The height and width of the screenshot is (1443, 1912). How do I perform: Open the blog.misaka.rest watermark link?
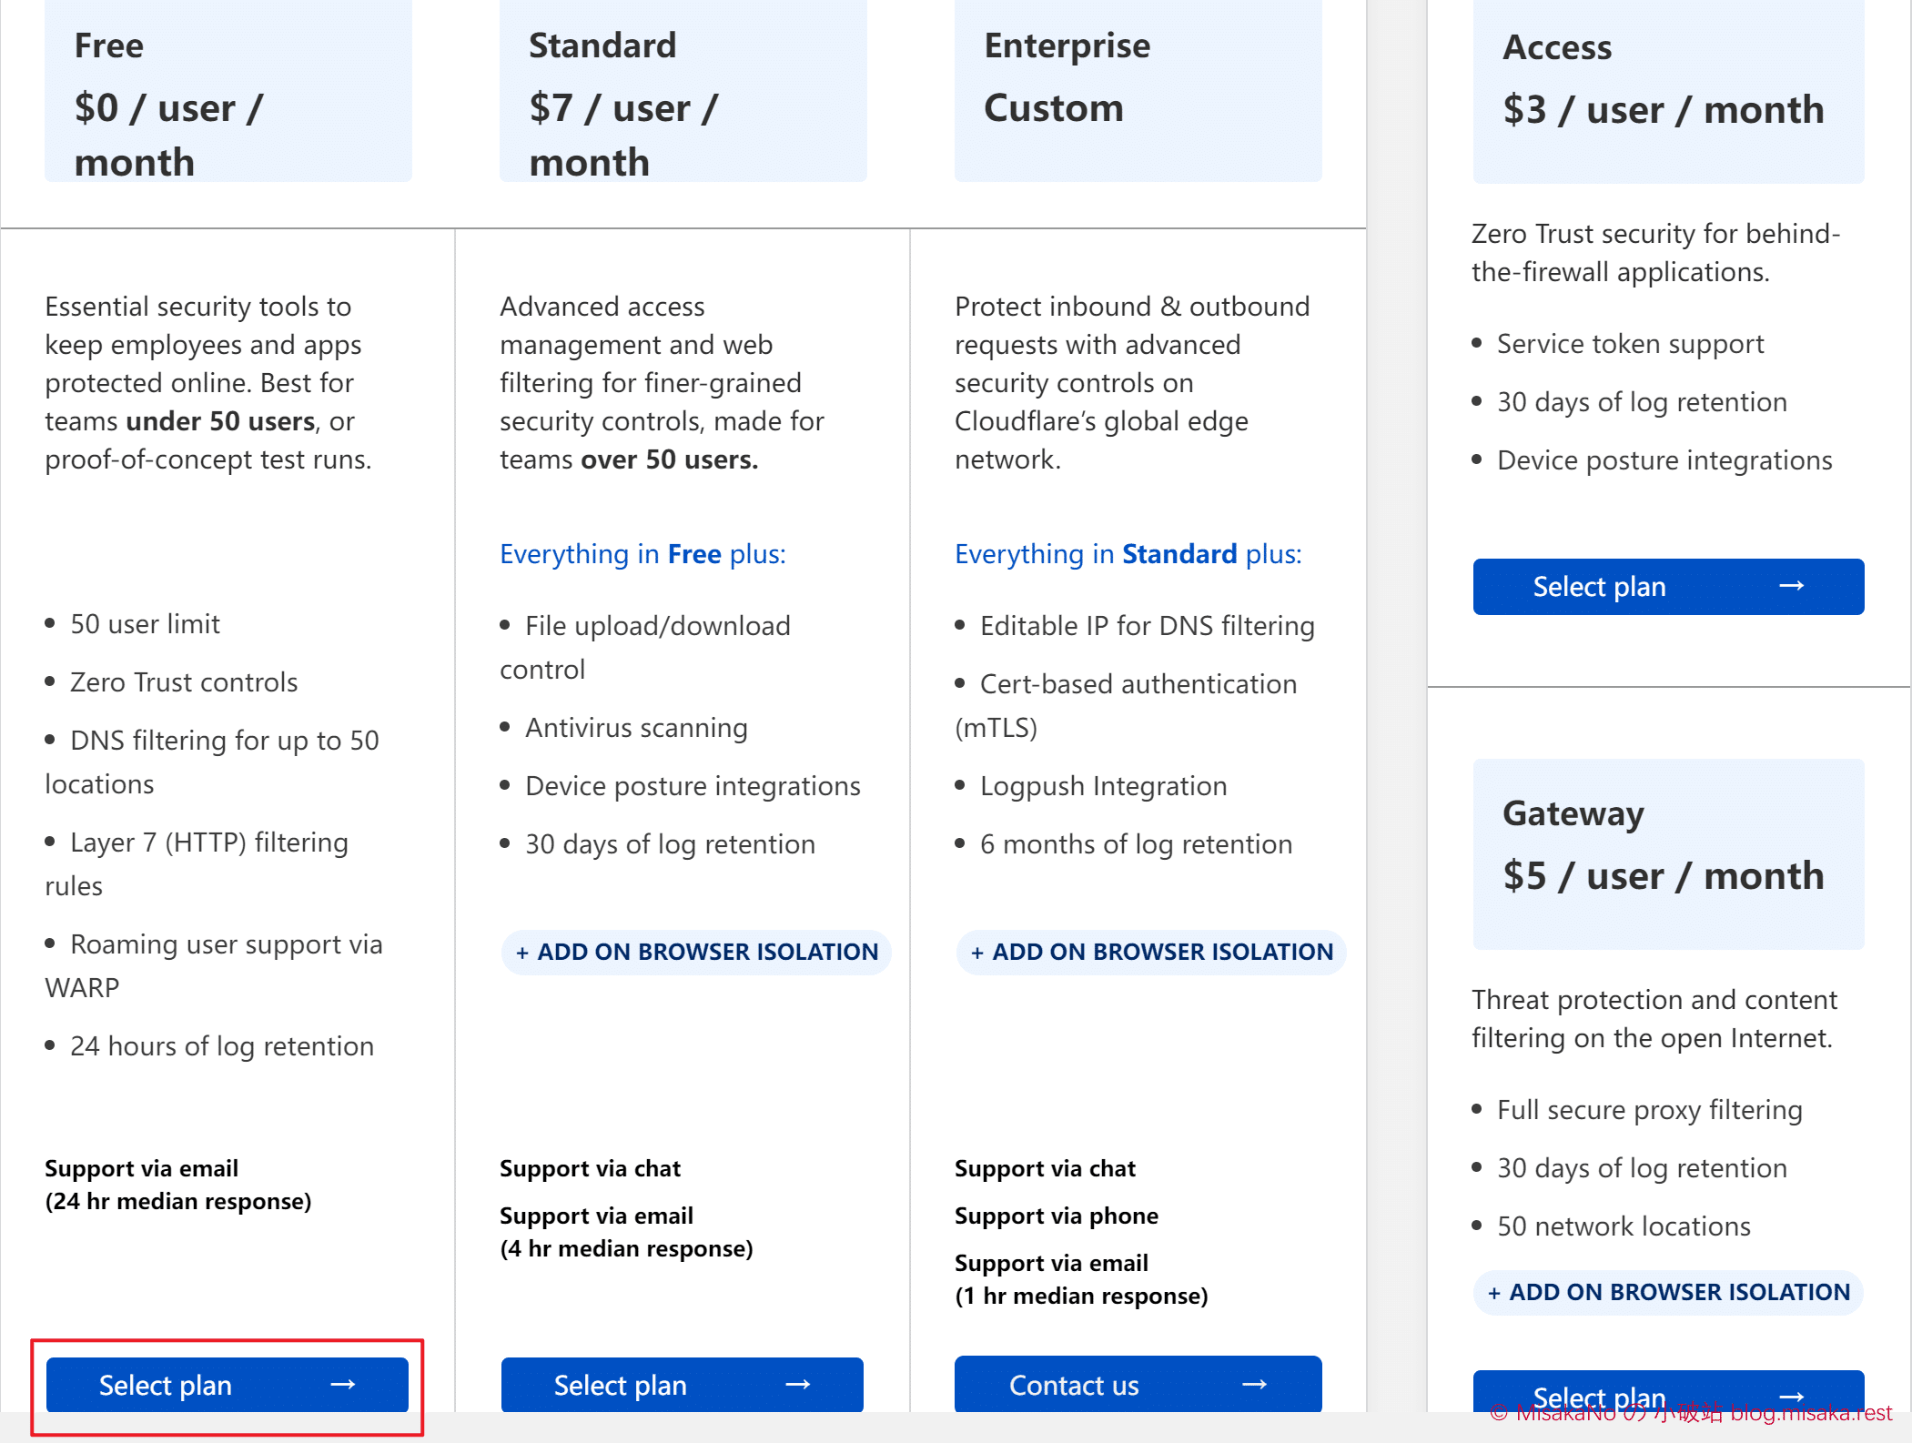tap(1810, 1413)
